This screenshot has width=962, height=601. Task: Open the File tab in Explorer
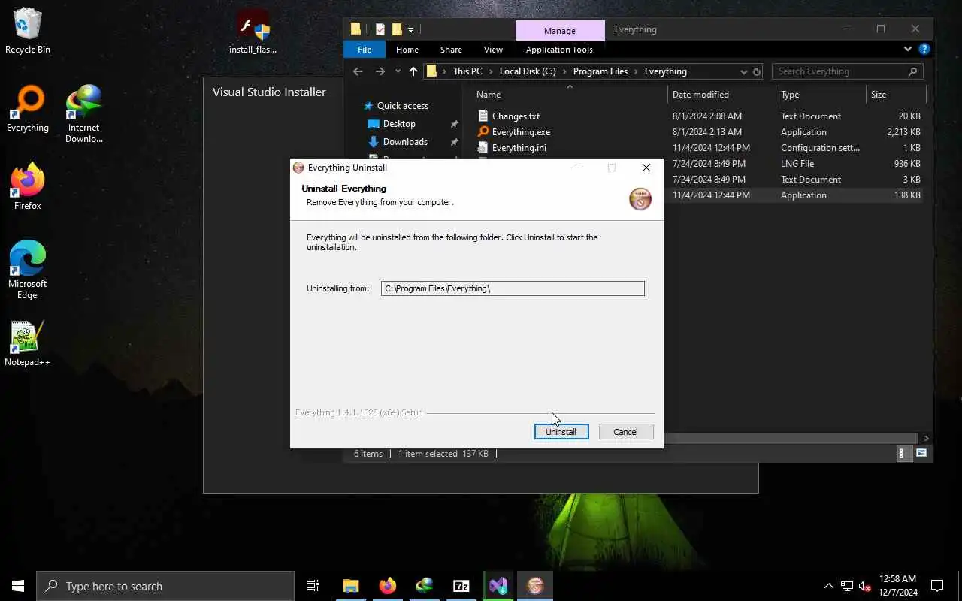click(365, 50)
